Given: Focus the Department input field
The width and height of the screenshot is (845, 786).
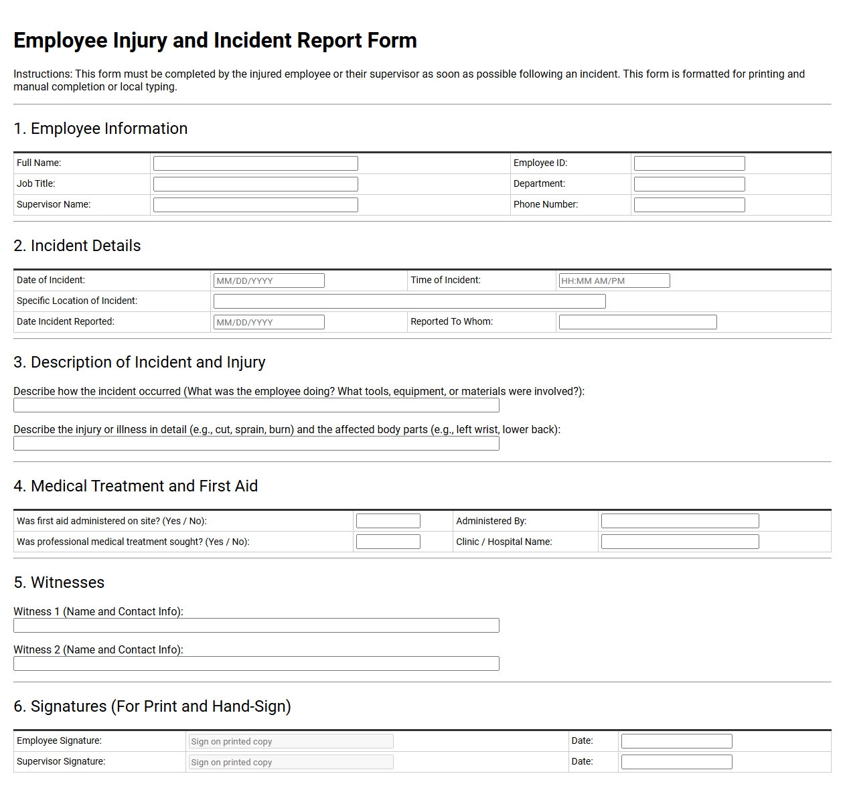Looking at the screenshot, I should (x=689, y=184).
